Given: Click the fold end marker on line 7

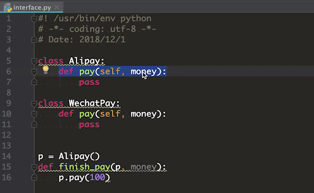Looking at the screenshot, I should (x=34, y=82).
